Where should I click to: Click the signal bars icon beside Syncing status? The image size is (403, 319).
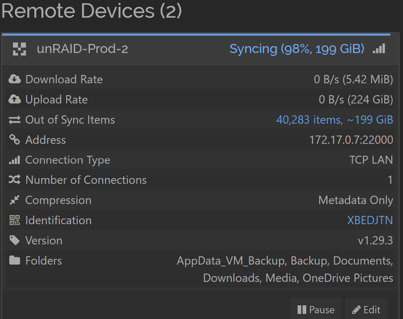(379, 48)
